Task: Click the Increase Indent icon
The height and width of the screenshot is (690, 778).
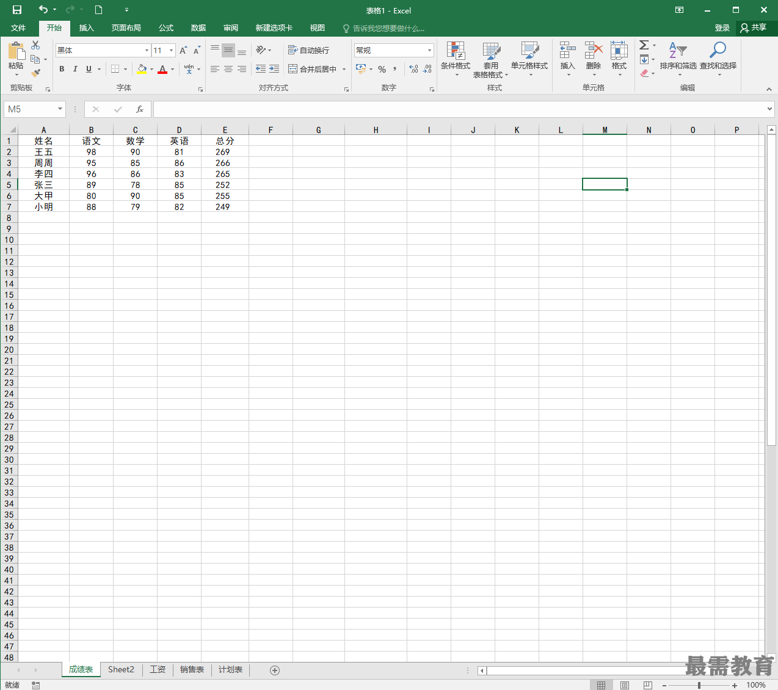Action: (274, 69)
